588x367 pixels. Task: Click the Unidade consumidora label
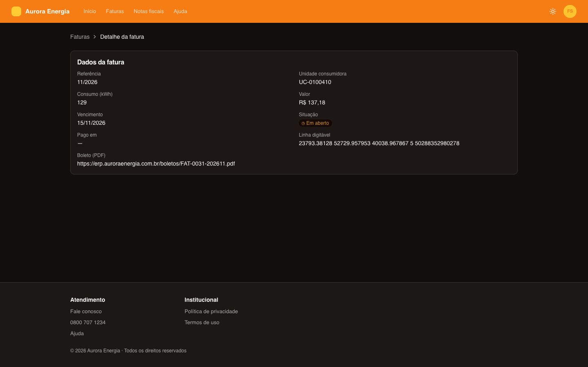323,74
